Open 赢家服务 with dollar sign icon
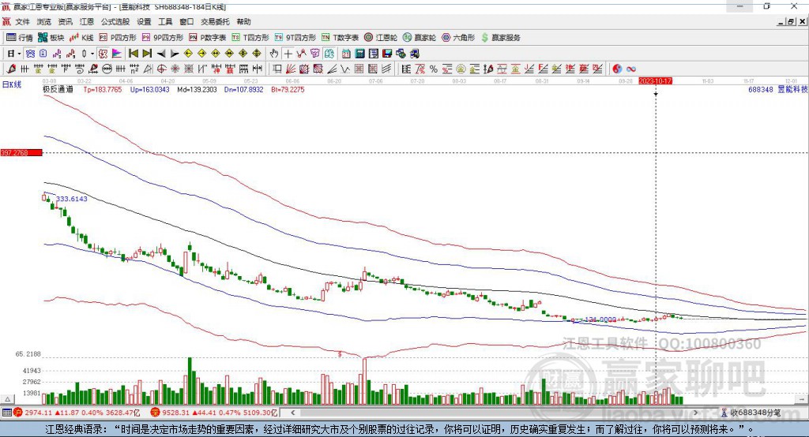Viewport: 809px width, 437px height. coord(500,38)
